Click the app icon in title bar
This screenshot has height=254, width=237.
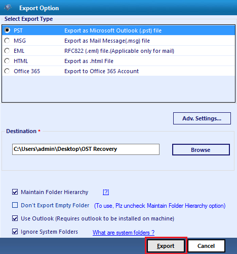8,8
